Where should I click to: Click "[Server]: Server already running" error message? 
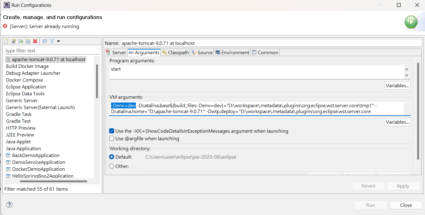(x=44, y=26)
